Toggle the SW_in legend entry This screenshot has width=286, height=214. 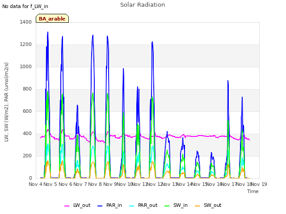176,205
